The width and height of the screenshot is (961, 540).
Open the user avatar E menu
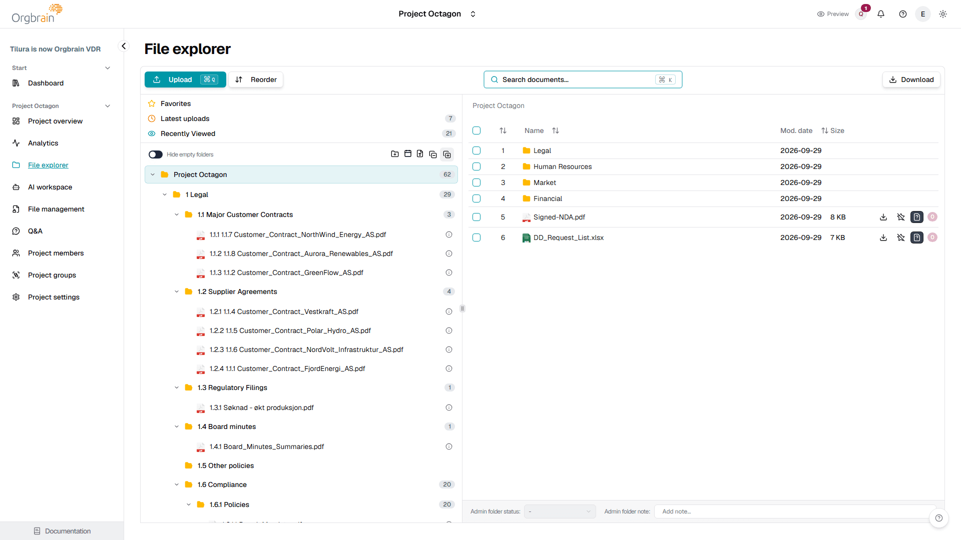pos(923,14)
